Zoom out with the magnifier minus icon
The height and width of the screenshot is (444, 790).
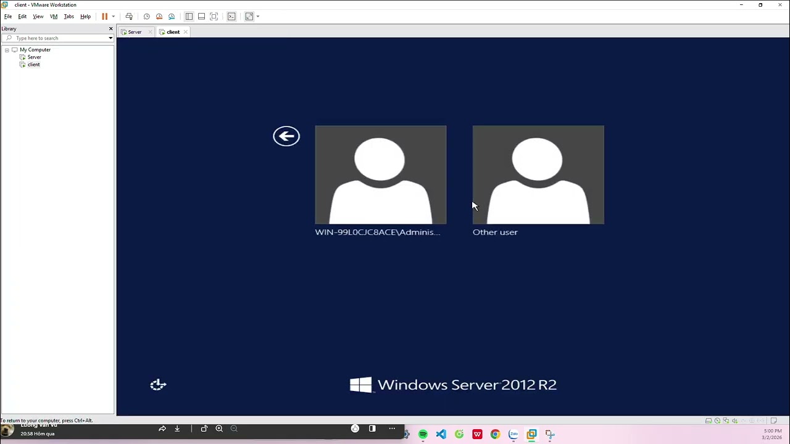click(234, 429)
